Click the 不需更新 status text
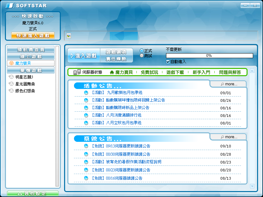The height and width of the screenshot is (197, 263). pos(174,50)
